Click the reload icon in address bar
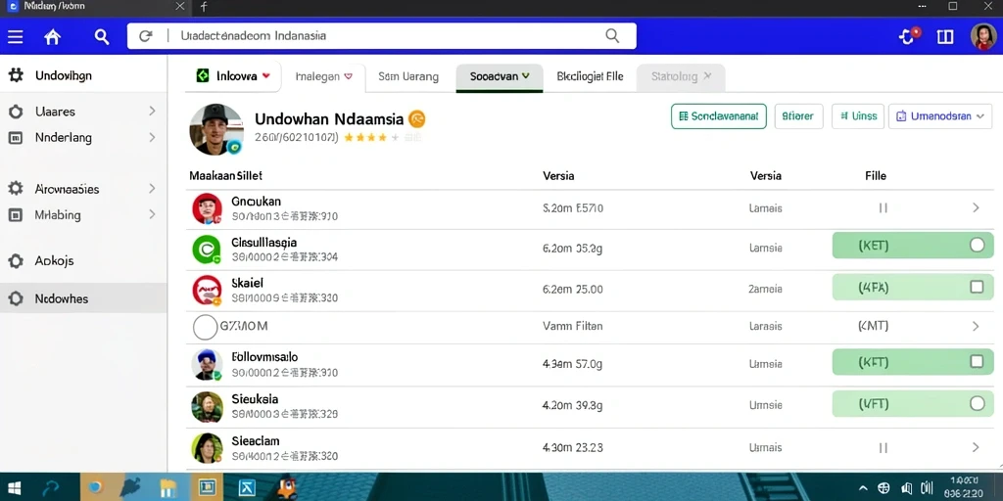This screenshot has height=501, width=1003. (x=146, y=36)
